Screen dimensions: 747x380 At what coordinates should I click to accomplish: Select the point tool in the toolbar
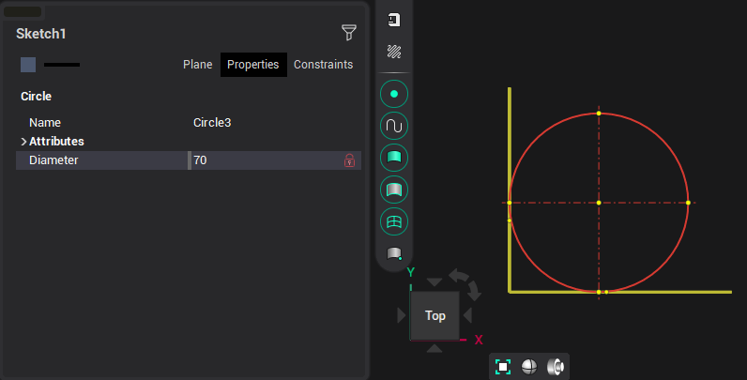[394, 94]
